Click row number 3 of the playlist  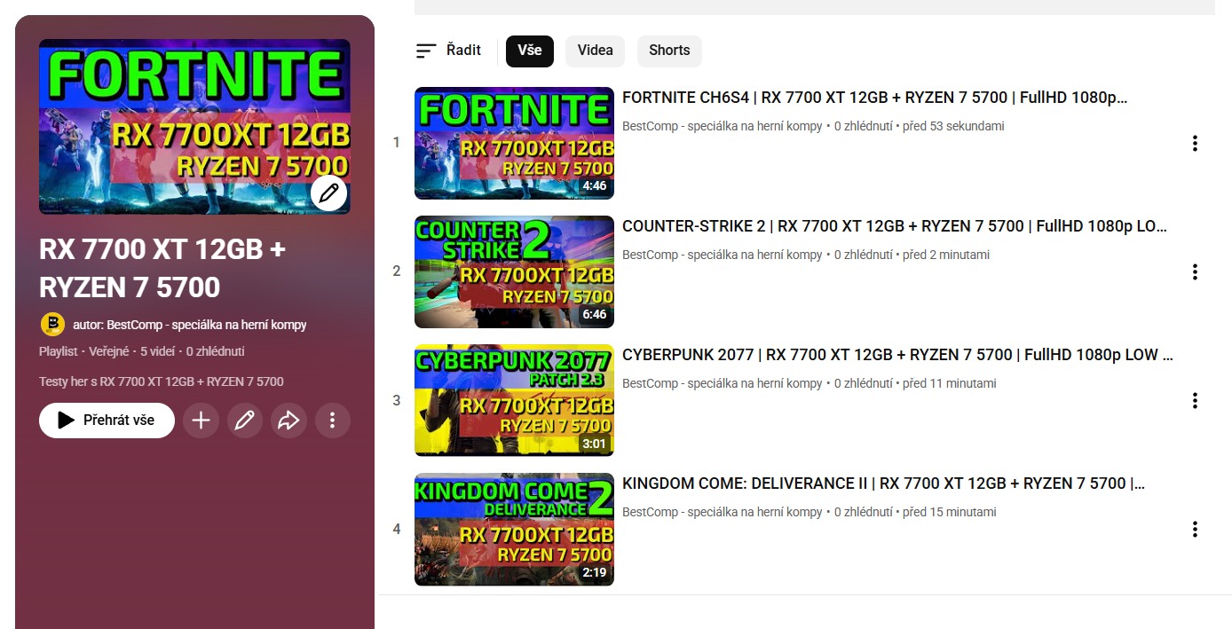397,400
